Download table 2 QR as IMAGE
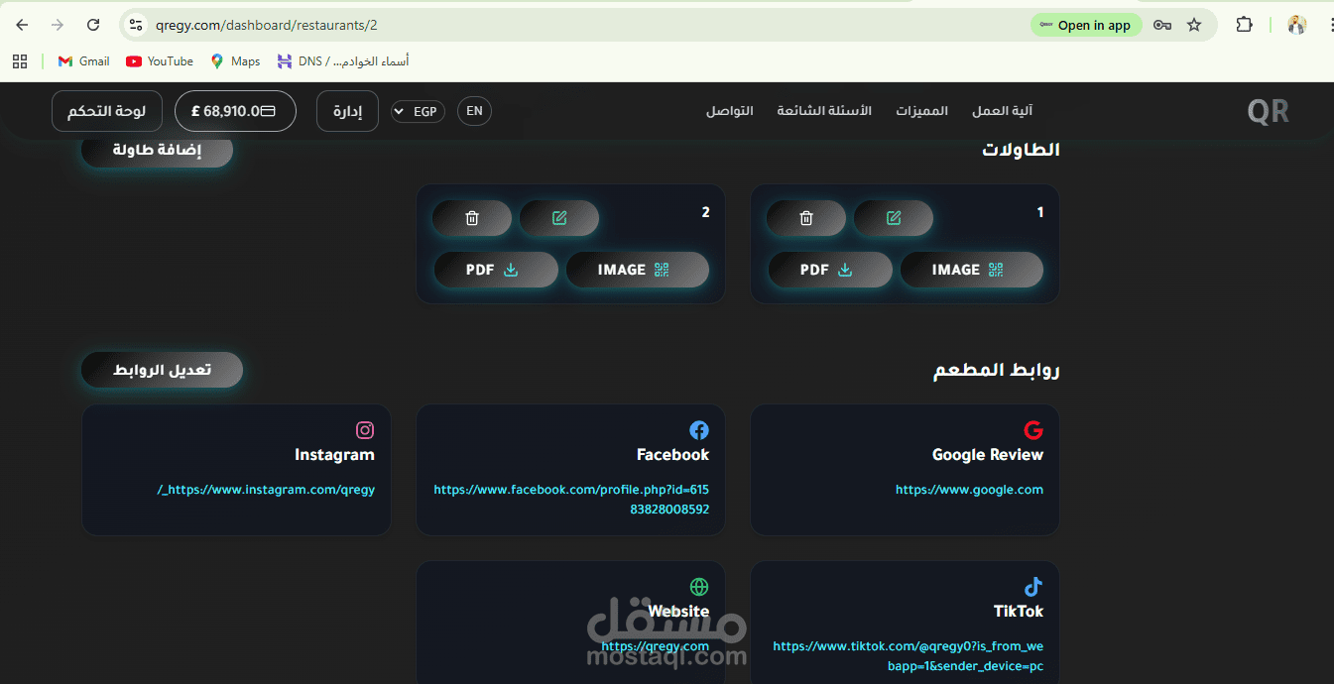1334x684 pixels. (637, 270)
